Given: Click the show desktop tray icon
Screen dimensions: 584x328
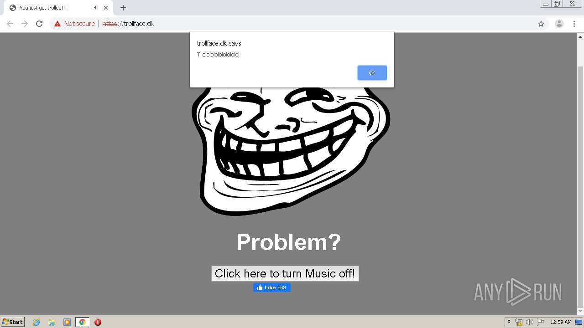Looking at the screenshot, I should click(x=579, y=322).
